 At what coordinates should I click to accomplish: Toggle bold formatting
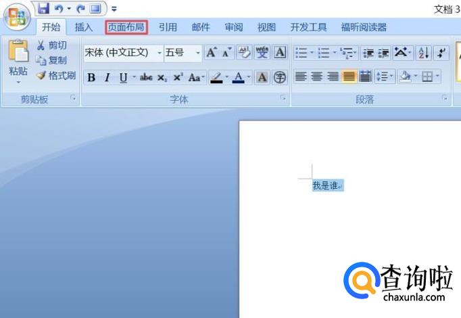(x=91, y=77)
